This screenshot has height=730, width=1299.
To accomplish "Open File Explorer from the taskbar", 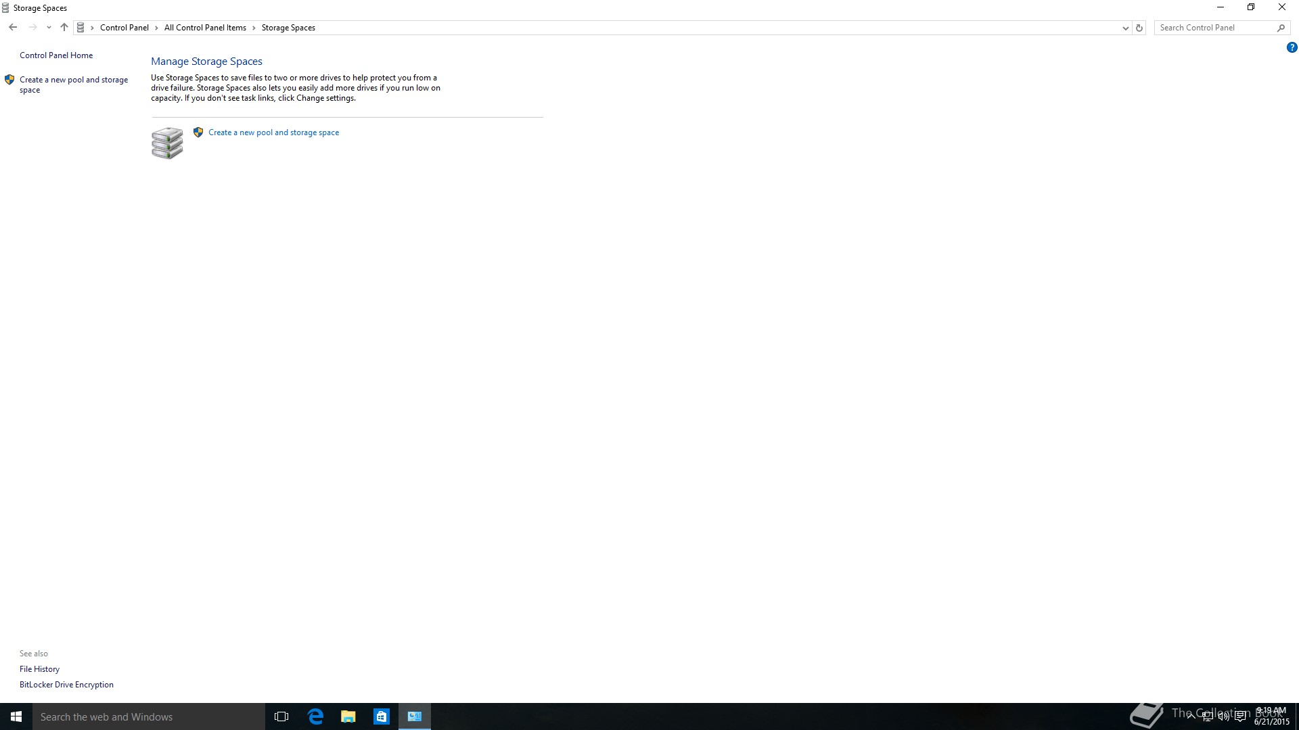I will coord(348,716).
